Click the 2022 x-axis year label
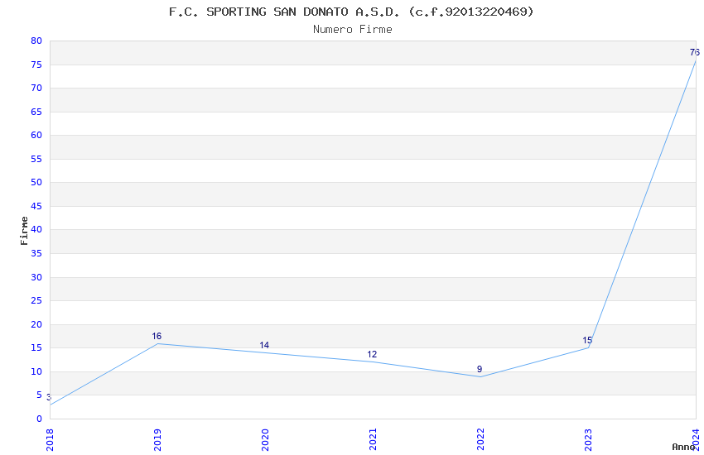This screenshot has width=704, height=455. (x=480, y=439)
